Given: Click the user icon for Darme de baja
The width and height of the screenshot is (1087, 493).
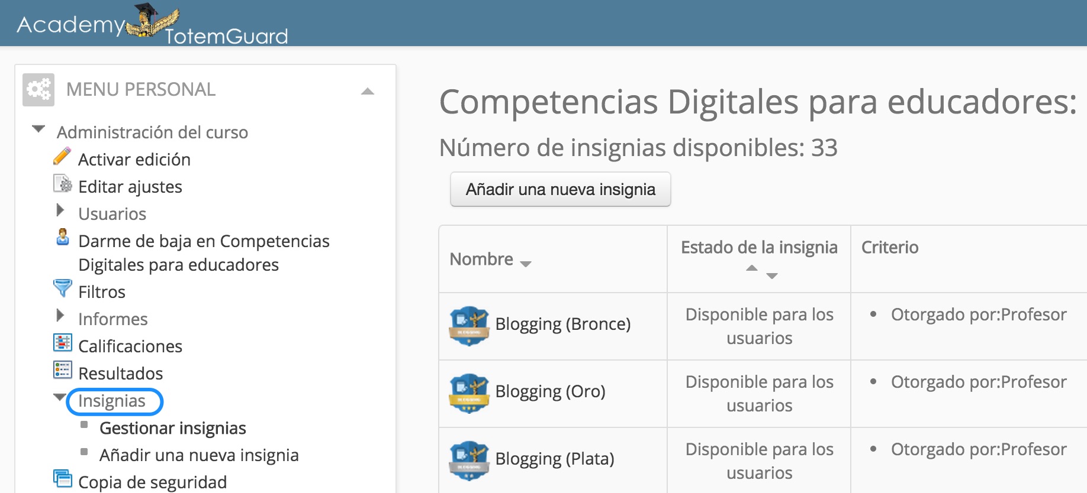Looking at the screenshot, I should 62,237.
